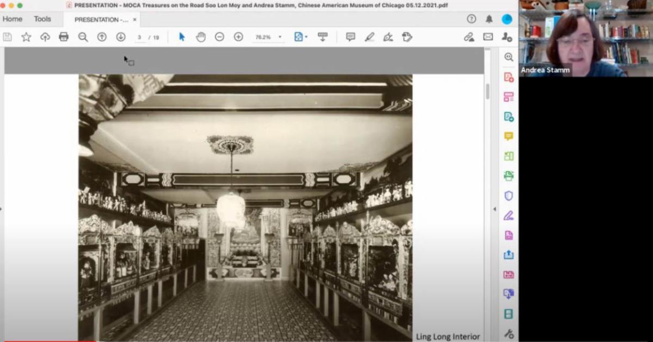The height and width of the screenshot is (342, 653).
Task: Go to next page with down arrow
Action: tap(121, 37)
